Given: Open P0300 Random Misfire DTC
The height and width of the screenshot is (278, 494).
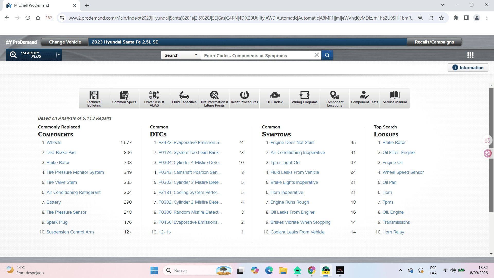Looking at the screenshot, I should (x=190, y=212).
